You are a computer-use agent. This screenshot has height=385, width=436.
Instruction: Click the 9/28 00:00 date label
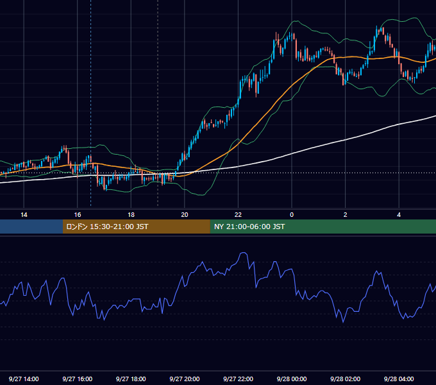click(292, 379)
